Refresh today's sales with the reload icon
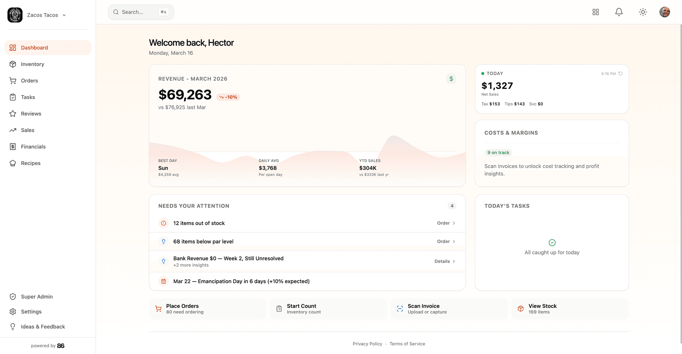682x354 pixels. pos(621,73)
